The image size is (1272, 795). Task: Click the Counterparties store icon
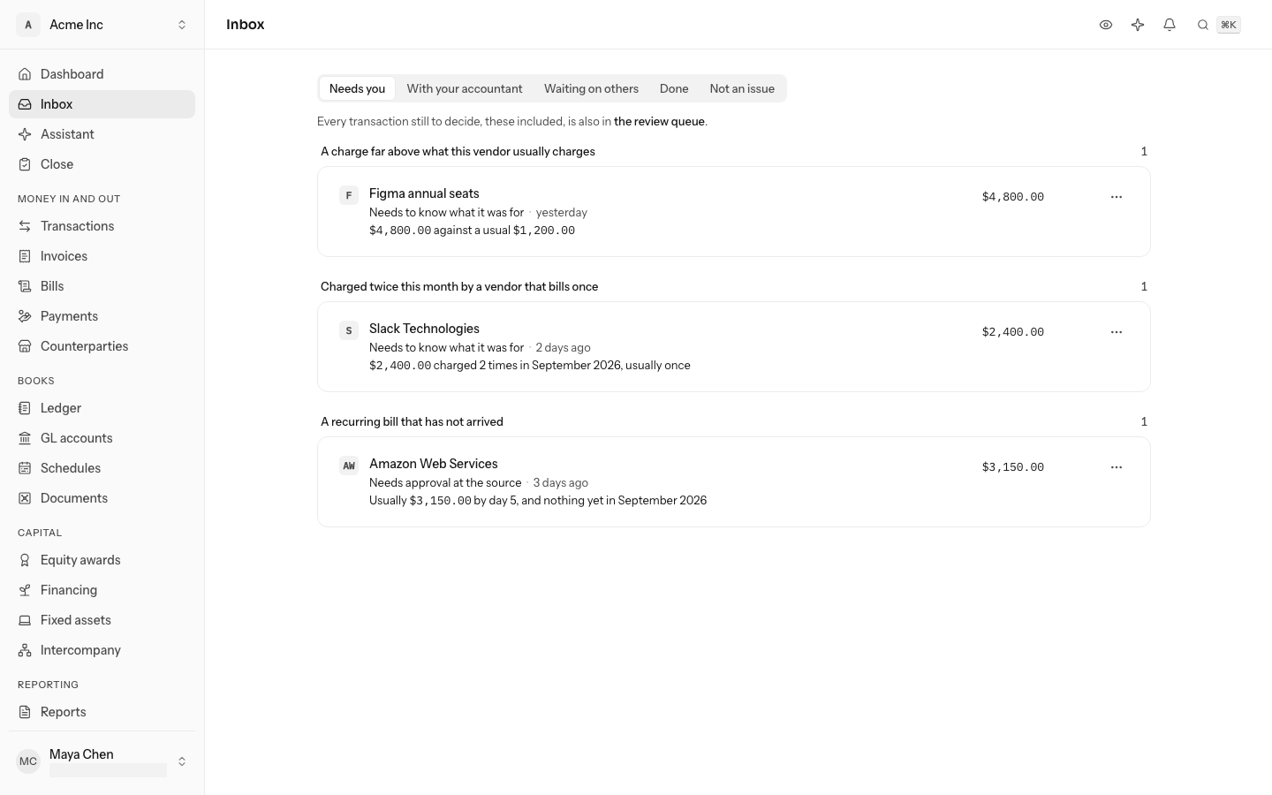[25, 346]
